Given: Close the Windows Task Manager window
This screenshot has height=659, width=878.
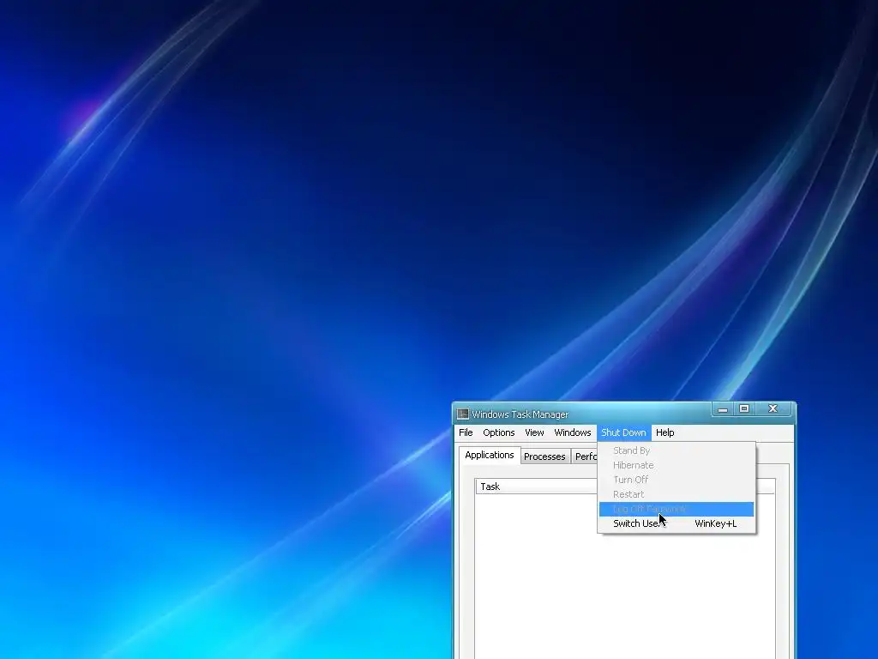Looking at the screenshot, I should click(773, 409).
